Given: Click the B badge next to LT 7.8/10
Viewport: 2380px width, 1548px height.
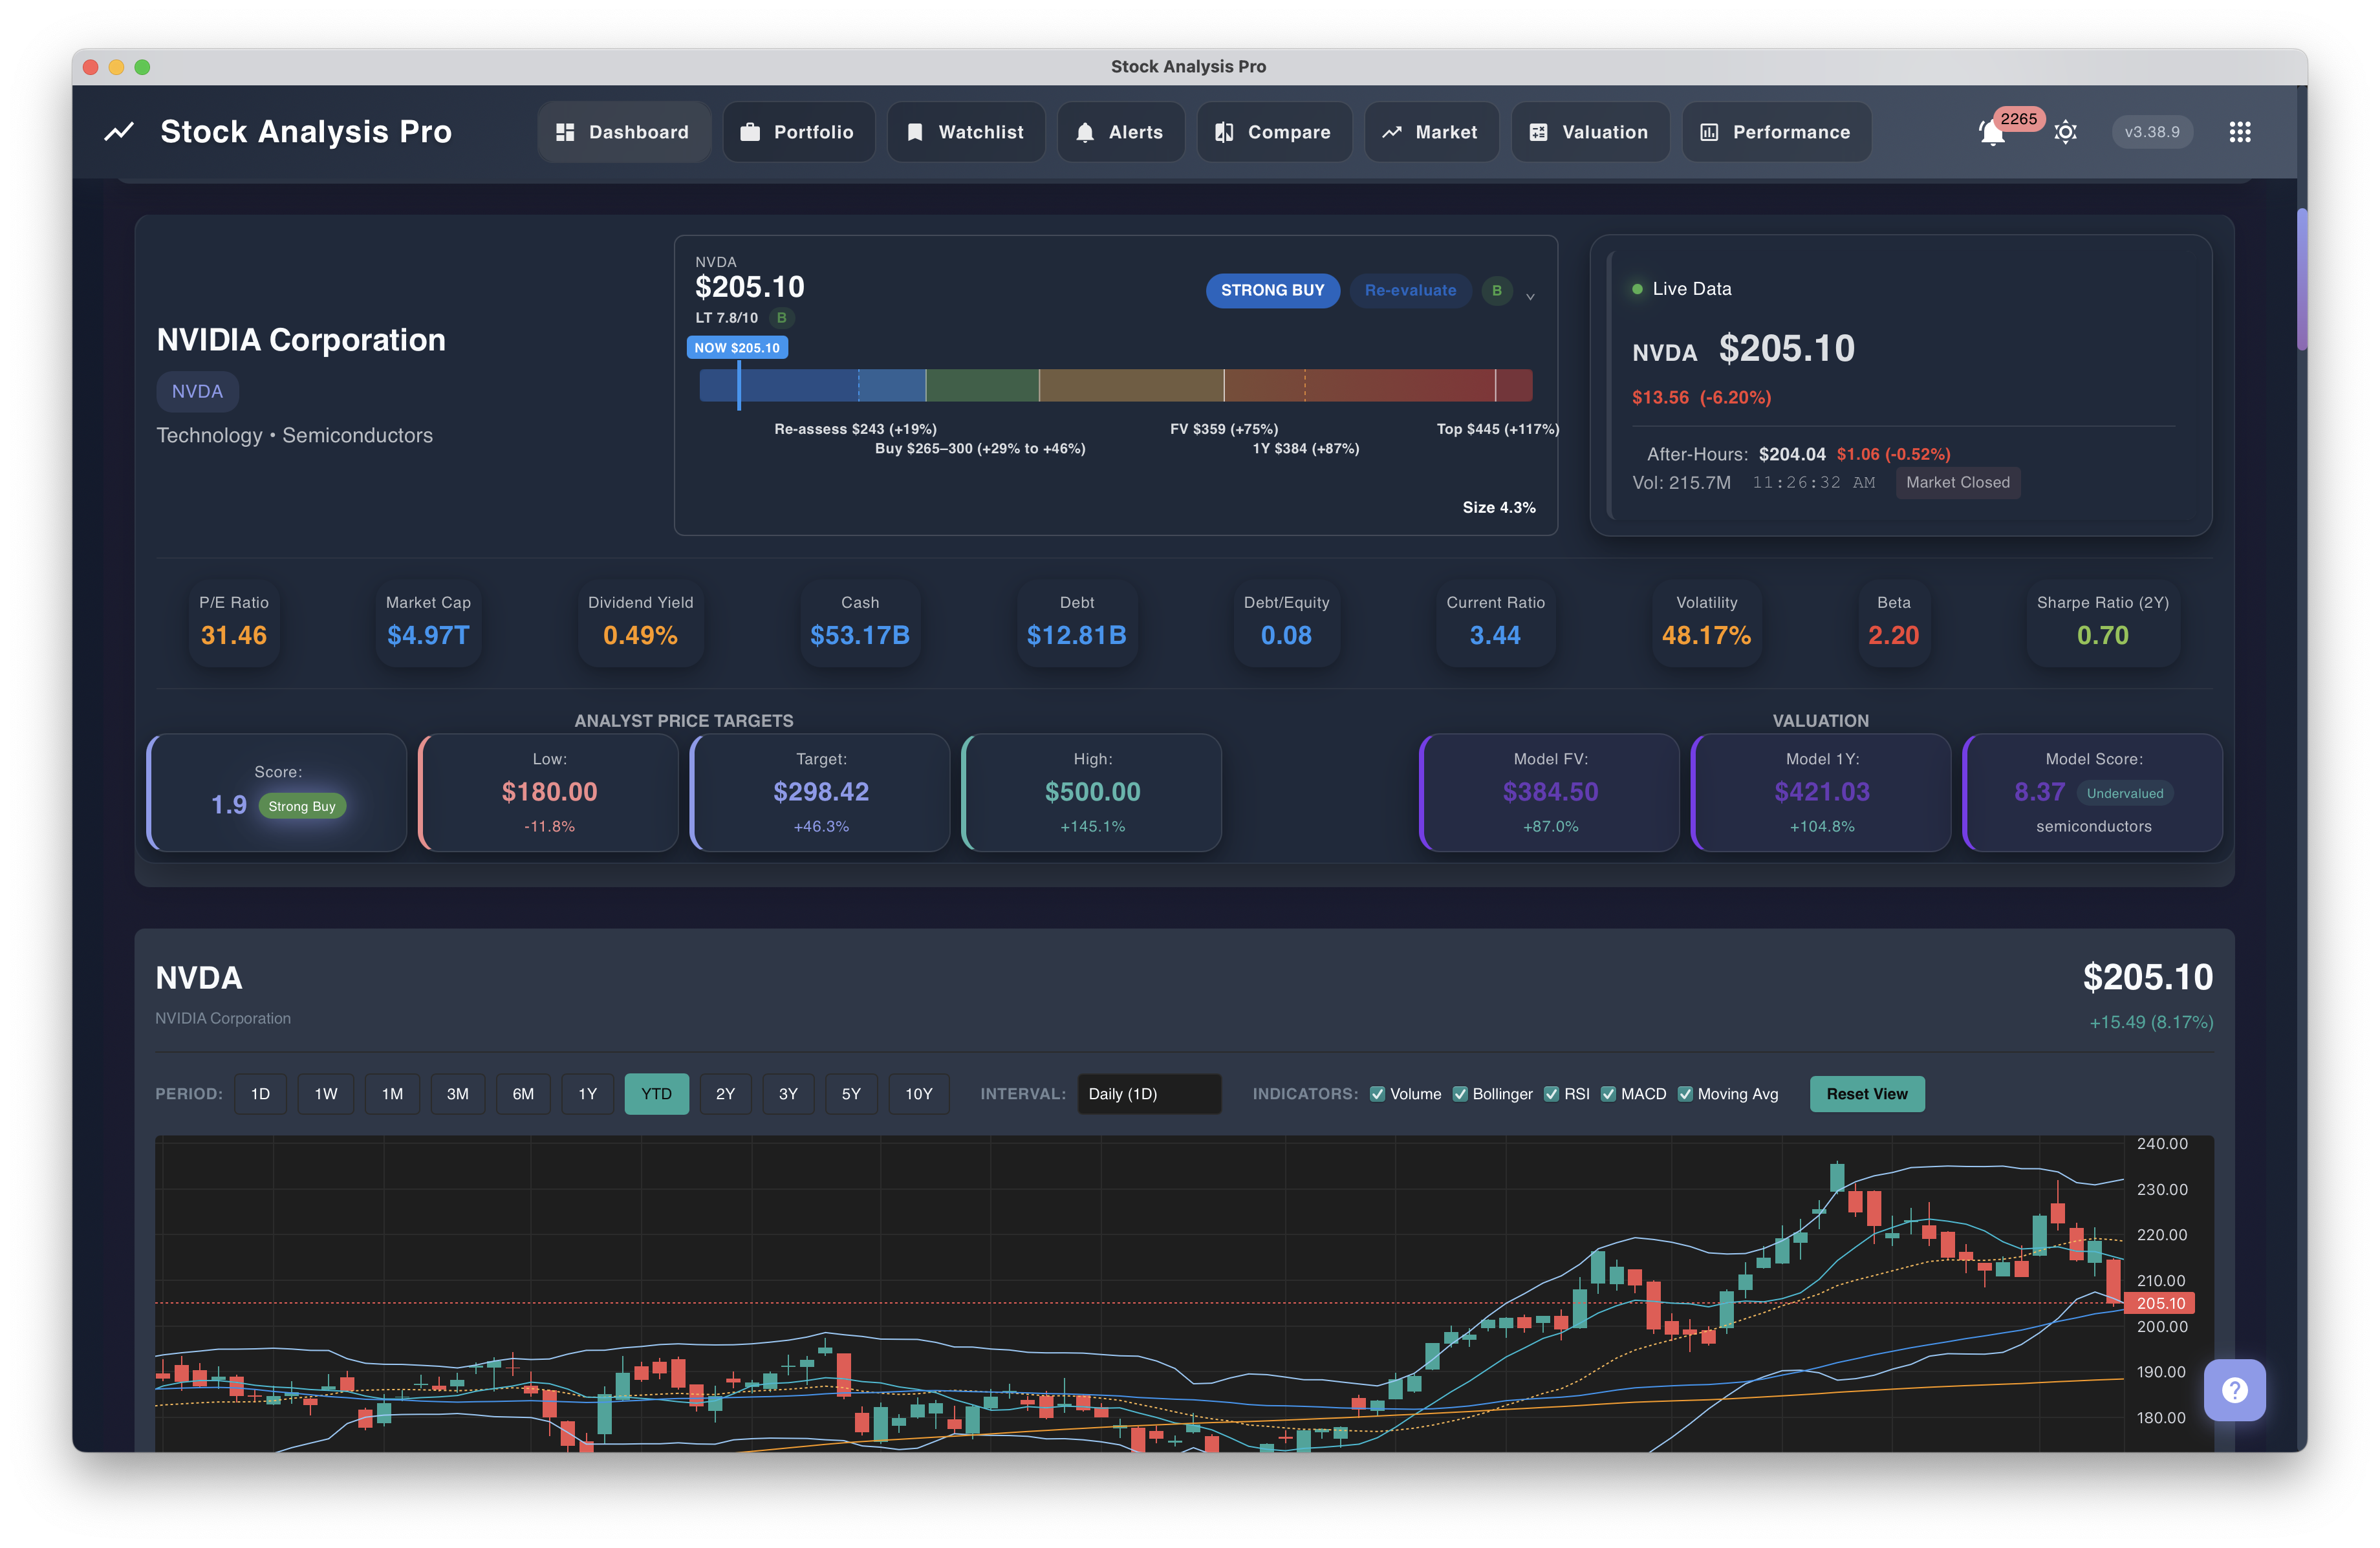Looking at the screenshot, I should (x=781, y=318).
